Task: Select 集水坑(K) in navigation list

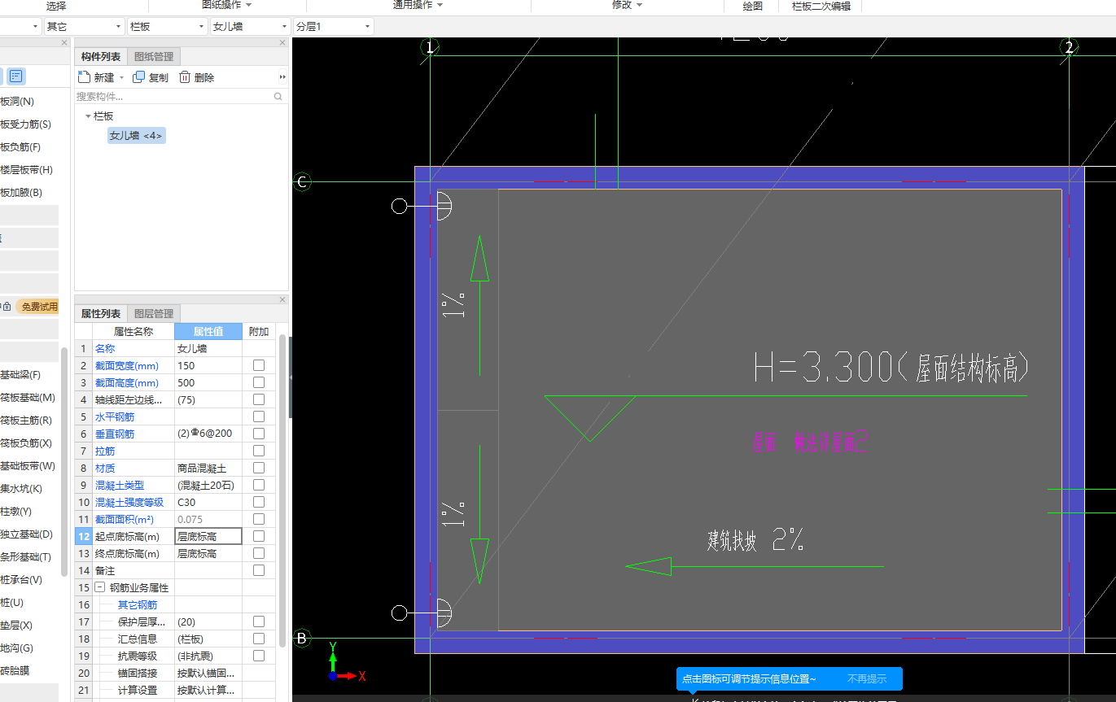Action: (x=21, y=489)
